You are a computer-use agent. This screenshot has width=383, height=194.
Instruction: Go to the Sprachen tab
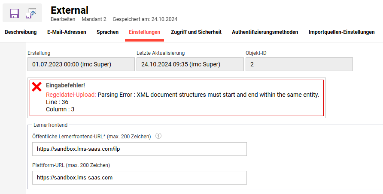(107, 32)
